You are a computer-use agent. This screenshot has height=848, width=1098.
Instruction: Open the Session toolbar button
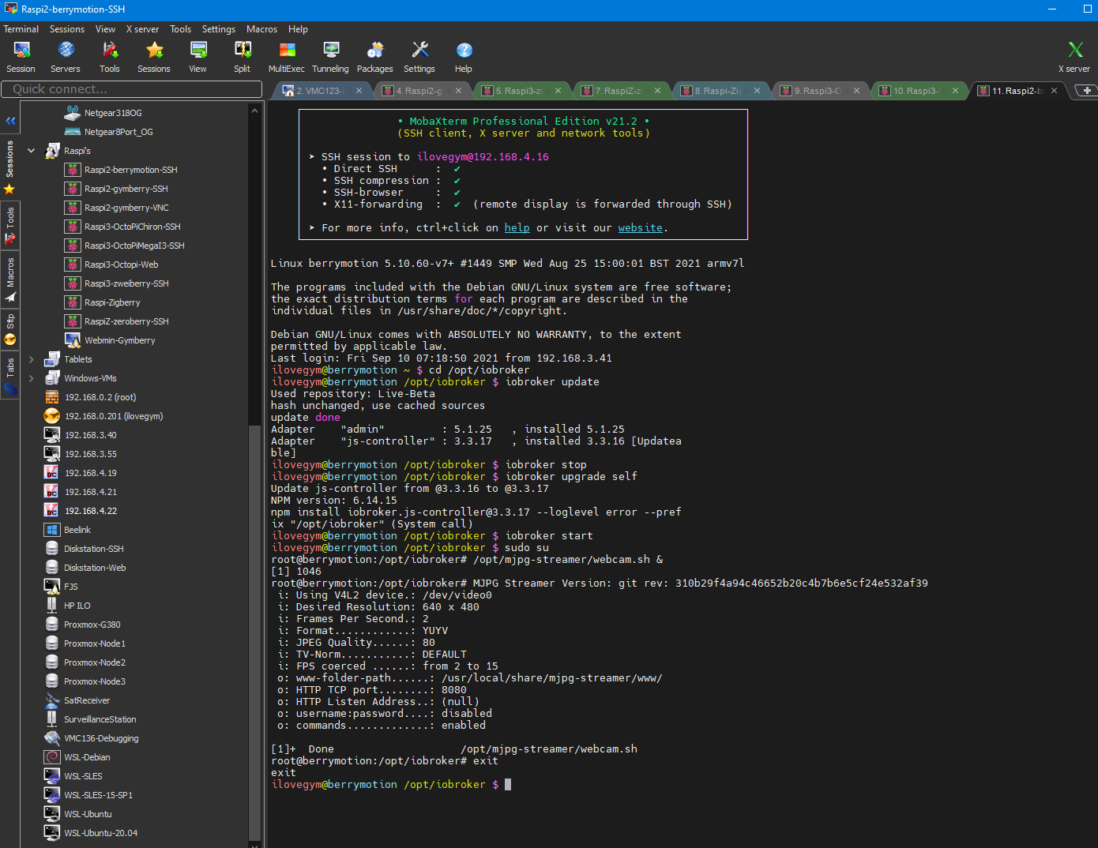click(21, 57)
